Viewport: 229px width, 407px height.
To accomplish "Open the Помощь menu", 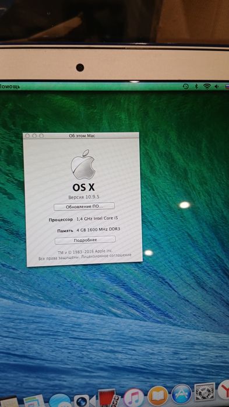I will click(x=10, y=86).
